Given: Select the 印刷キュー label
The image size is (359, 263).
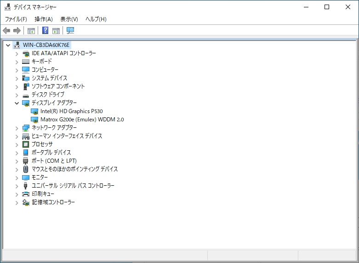Looking at the screenshot, I should tap(43, 194).
